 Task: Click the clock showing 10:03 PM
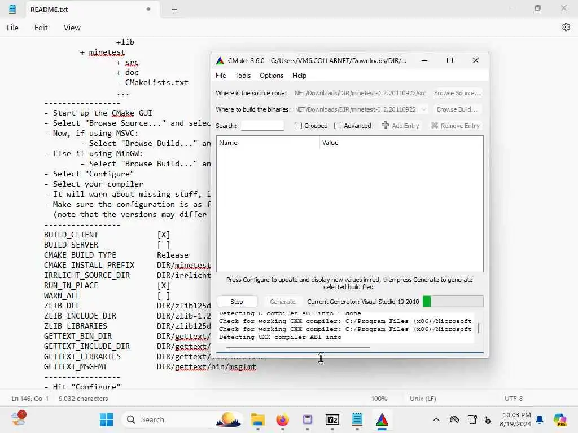tap(516, 415)
